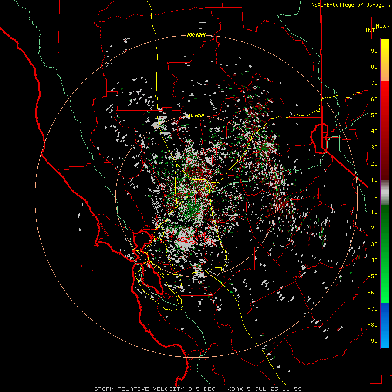Click the NEXLAB-College of DuPage header text
Viewport: 392px width, 392px height.
coord(350,5)
